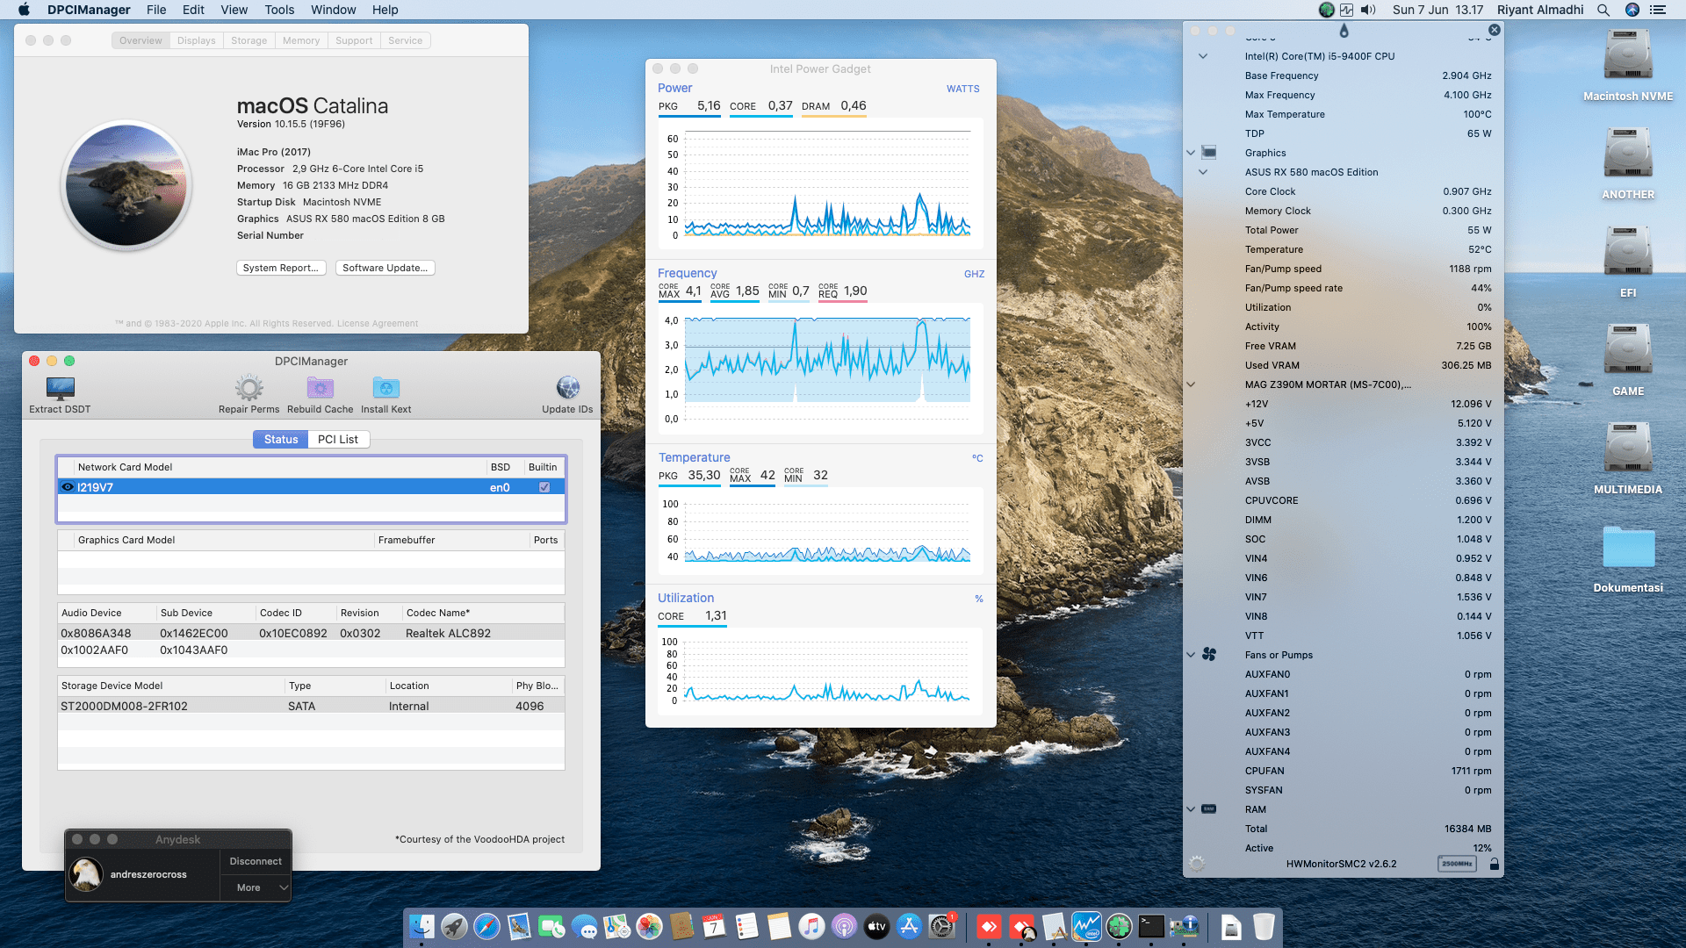Click the Fans or Pumps fan icon

pyautogui.click(x=1211, y=654)
